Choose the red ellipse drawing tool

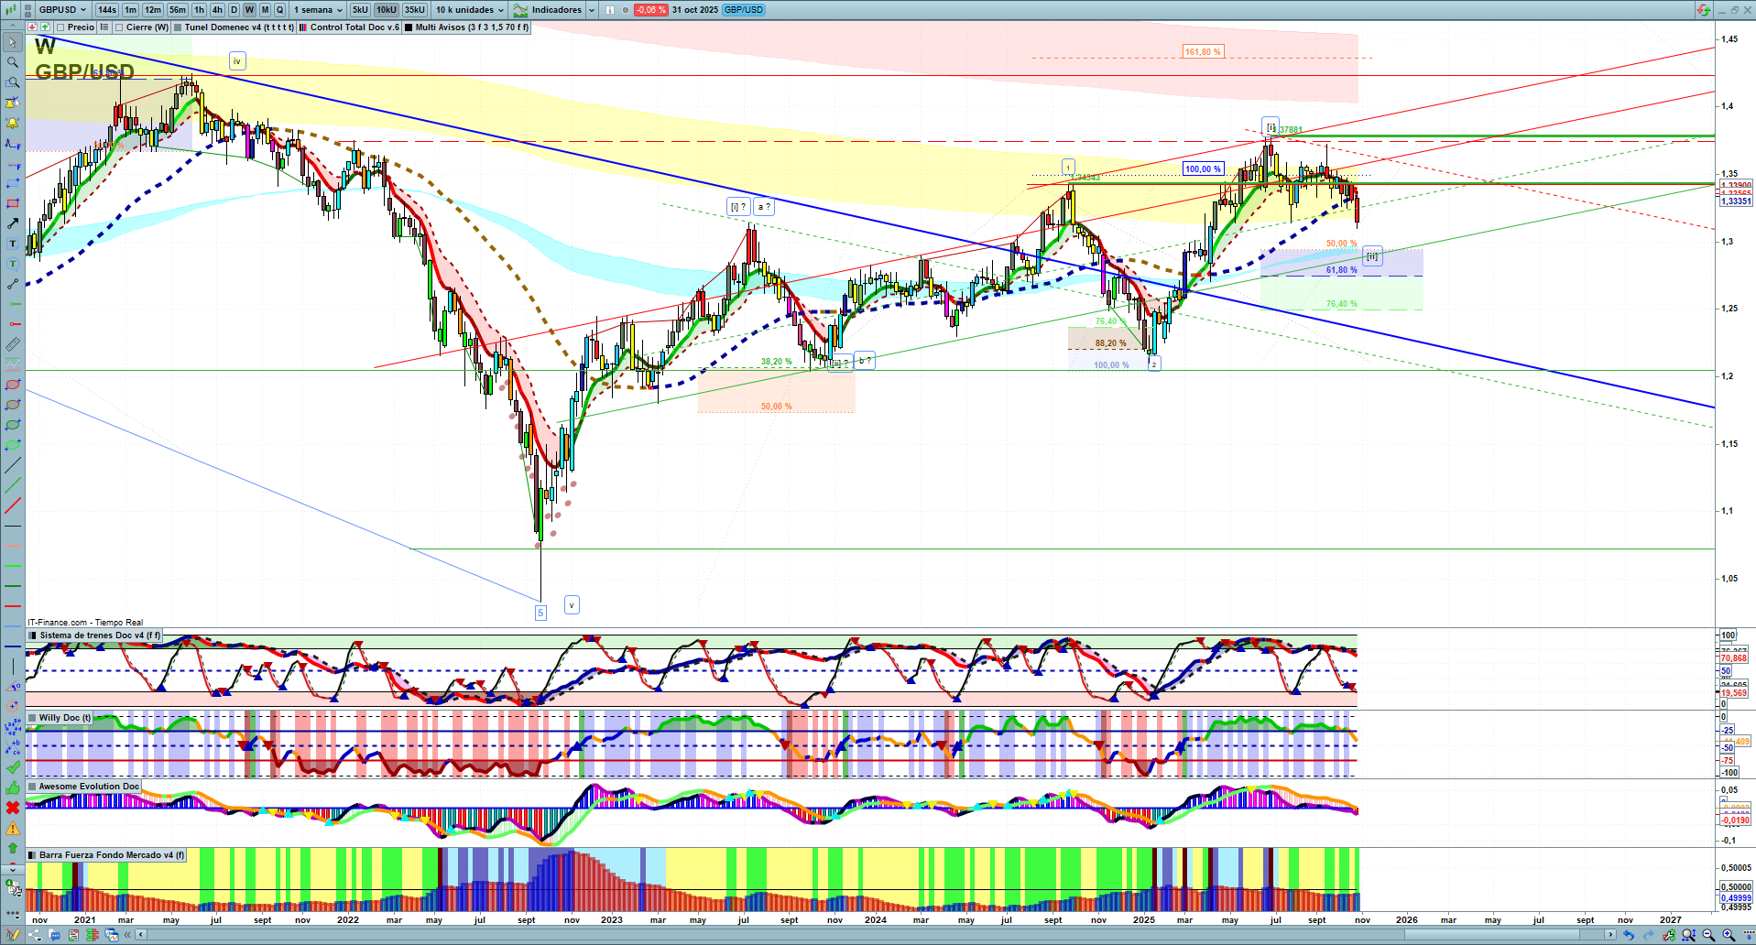pyautogui.click(x=13, y=385)
